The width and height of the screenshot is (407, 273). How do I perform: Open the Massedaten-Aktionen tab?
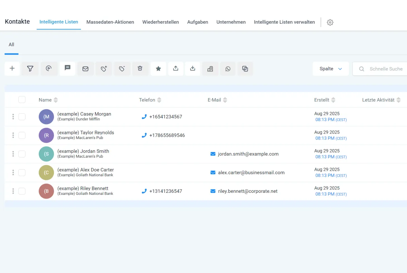pos(110,22)
